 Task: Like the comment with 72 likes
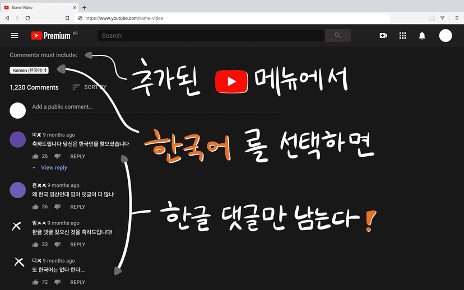(35, 282)
